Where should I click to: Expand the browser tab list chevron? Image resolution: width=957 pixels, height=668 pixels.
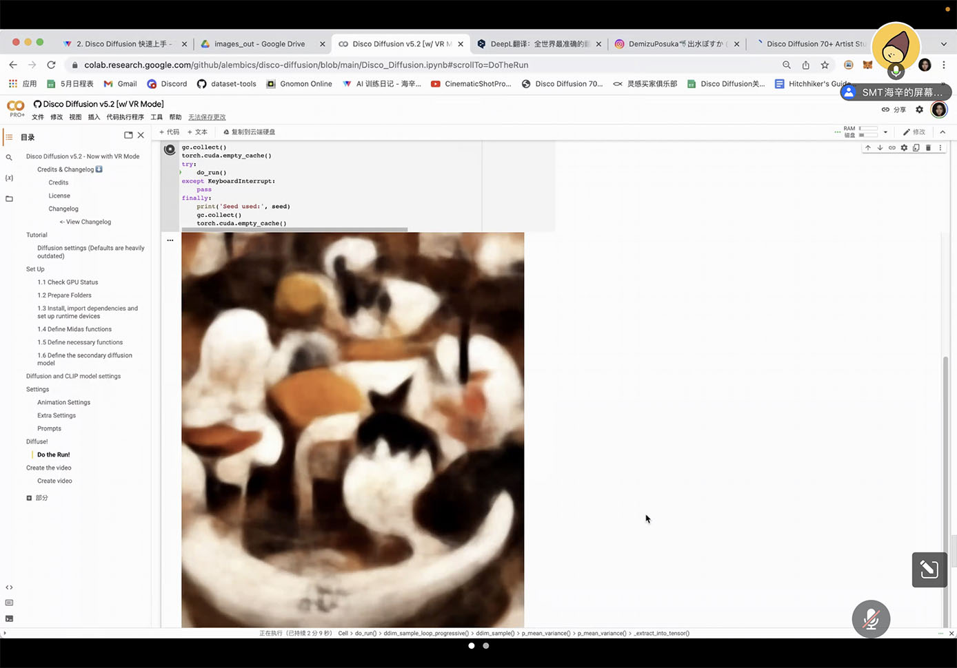click(x=944, y=44)
